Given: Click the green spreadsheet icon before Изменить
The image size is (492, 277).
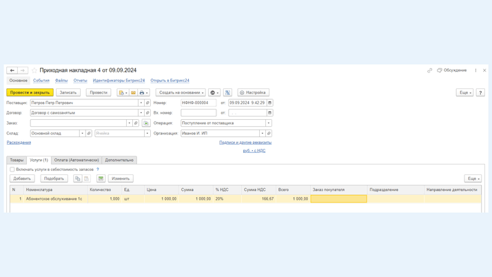Looking at the screenshot, I should pyautogui.click(x=101, y=178).
